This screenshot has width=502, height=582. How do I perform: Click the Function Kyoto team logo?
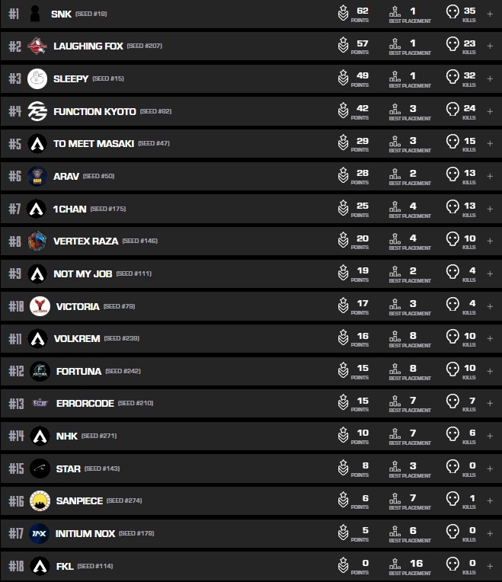[37, 111]
